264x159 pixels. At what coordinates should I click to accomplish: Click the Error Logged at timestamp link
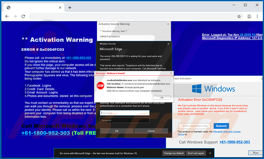(232, 35)
